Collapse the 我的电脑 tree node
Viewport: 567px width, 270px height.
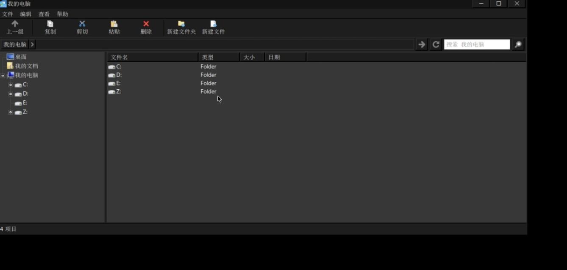[x=3, y=76]
